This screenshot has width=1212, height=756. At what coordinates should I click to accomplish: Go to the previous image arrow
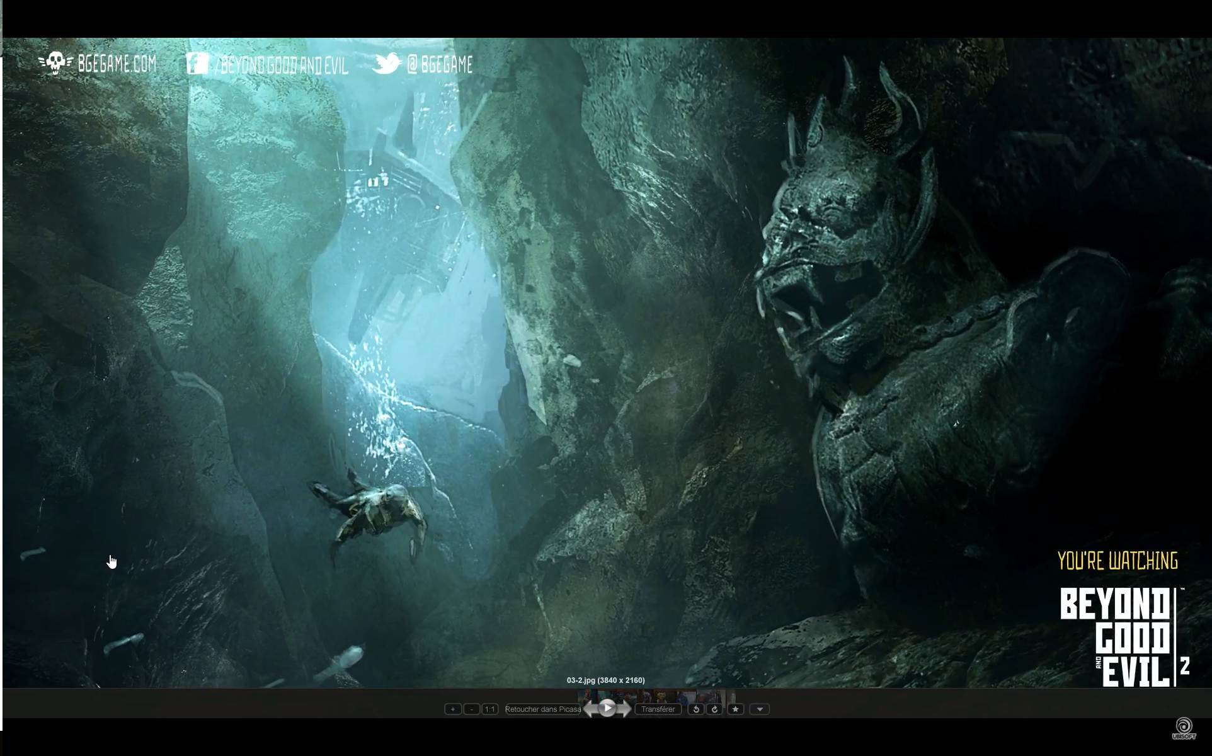tap(590, 709)
